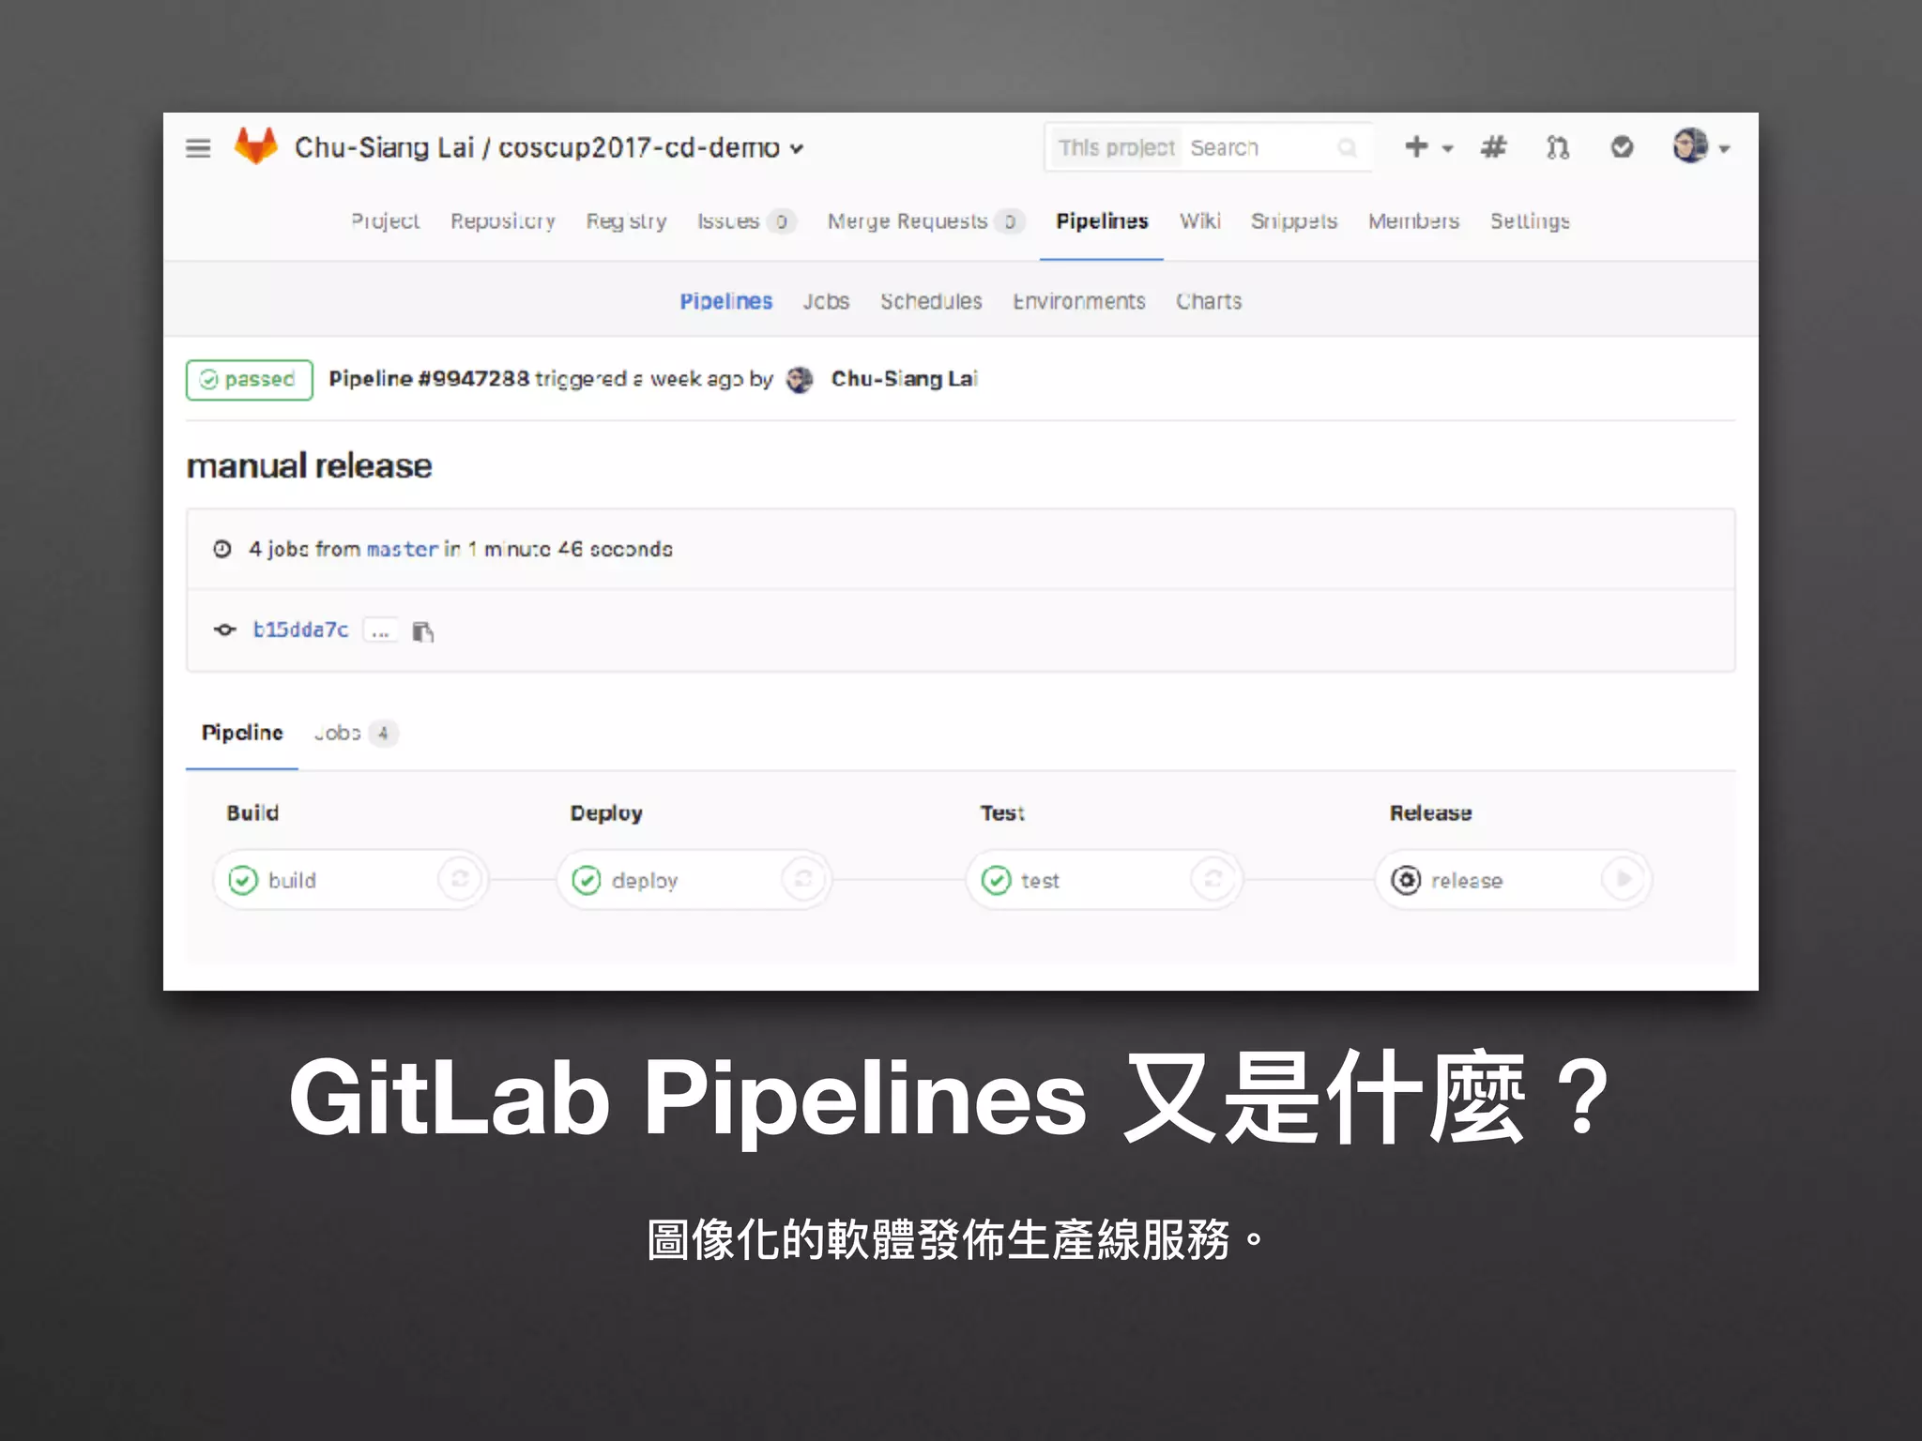Retry the test job
1922x1441 pixels.
(1213, 879)
